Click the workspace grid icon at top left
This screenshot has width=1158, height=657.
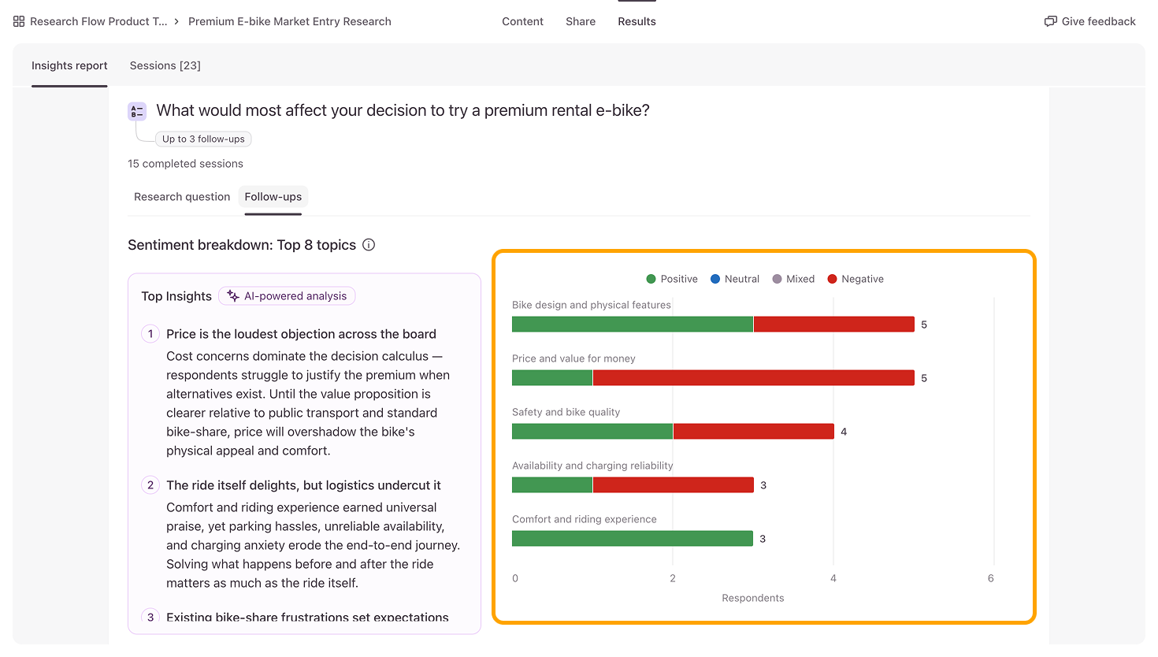tap(19, 21)
